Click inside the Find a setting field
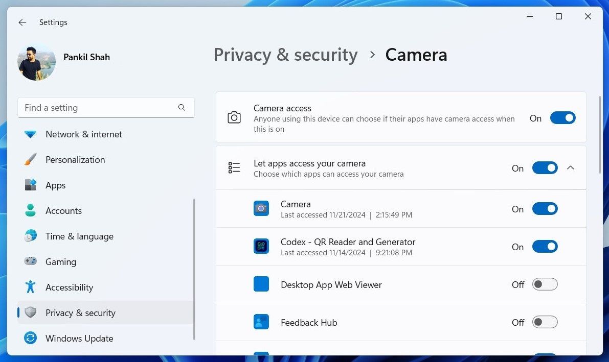Image resolution: width=609 pixels, height=362 pixels. [x=92, y=108]
